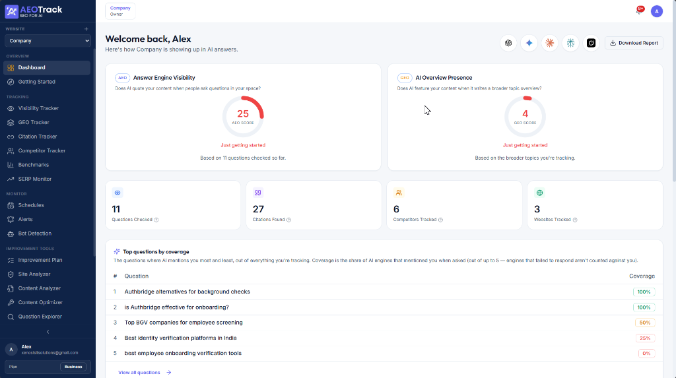Click the AEO score gauge showing 25

pyautogui.click(x=243, y=116)
